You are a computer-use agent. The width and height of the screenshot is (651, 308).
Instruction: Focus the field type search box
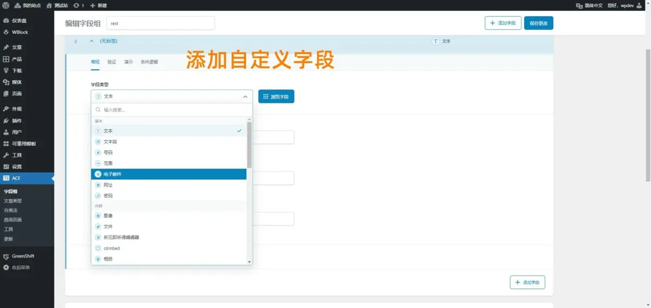171,109
